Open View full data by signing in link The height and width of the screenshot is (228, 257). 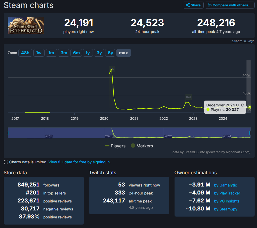(80, 162)
